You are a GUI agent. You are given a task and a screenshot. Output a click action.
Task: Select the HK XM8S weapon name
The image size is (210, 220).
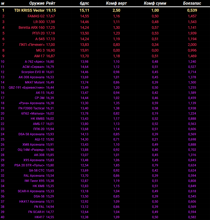point(38,119)
